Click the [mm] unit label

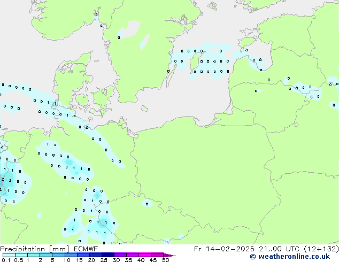point(59,249)
